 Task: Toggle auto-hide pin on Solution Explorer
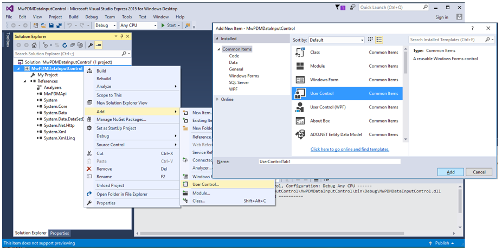click(x=121, y=36)
